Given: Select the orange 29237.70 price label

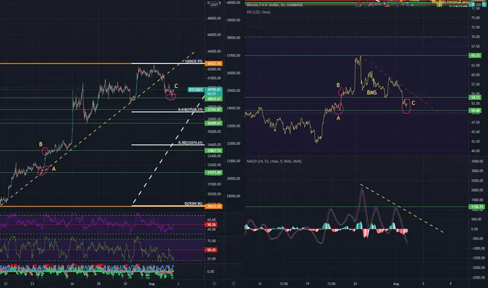Looking at the screenshot, I should [x=214, y=206].
